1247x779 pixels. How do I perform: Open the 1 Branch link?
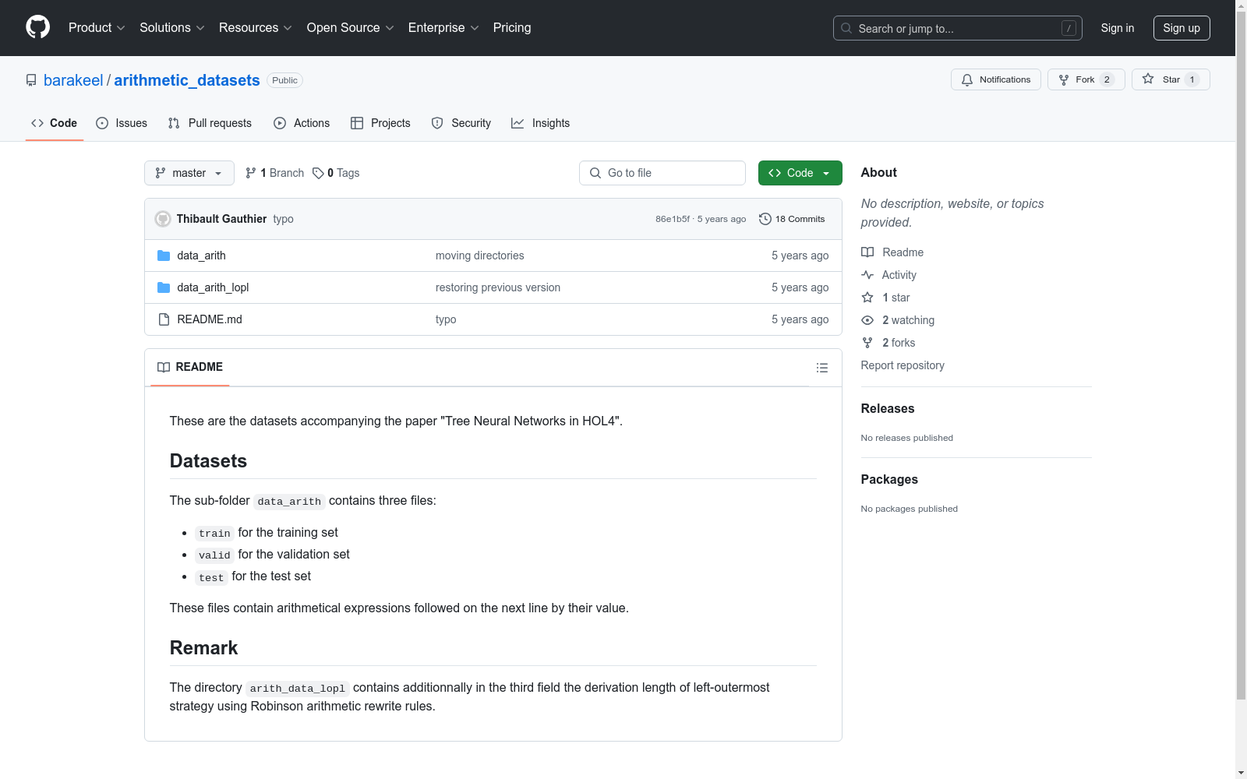point(274,173)
